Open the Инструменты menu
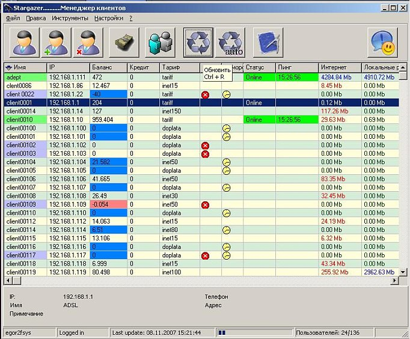 tap(70, 19)
